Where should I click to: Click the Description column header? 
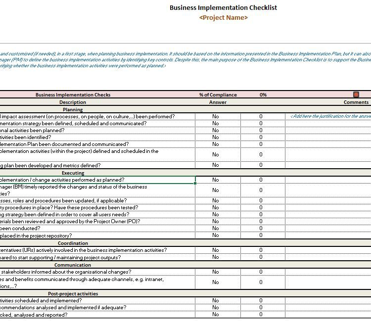coord(73,102)
